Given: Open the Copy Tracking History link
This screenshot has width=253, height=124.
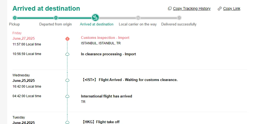Looking at the screenshot, I should (x=192, y=9).
